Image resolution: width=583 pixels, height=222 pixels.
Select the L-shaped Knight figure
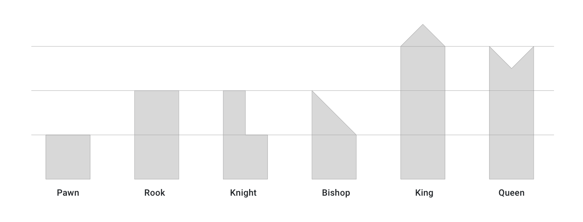click(245, 135)
